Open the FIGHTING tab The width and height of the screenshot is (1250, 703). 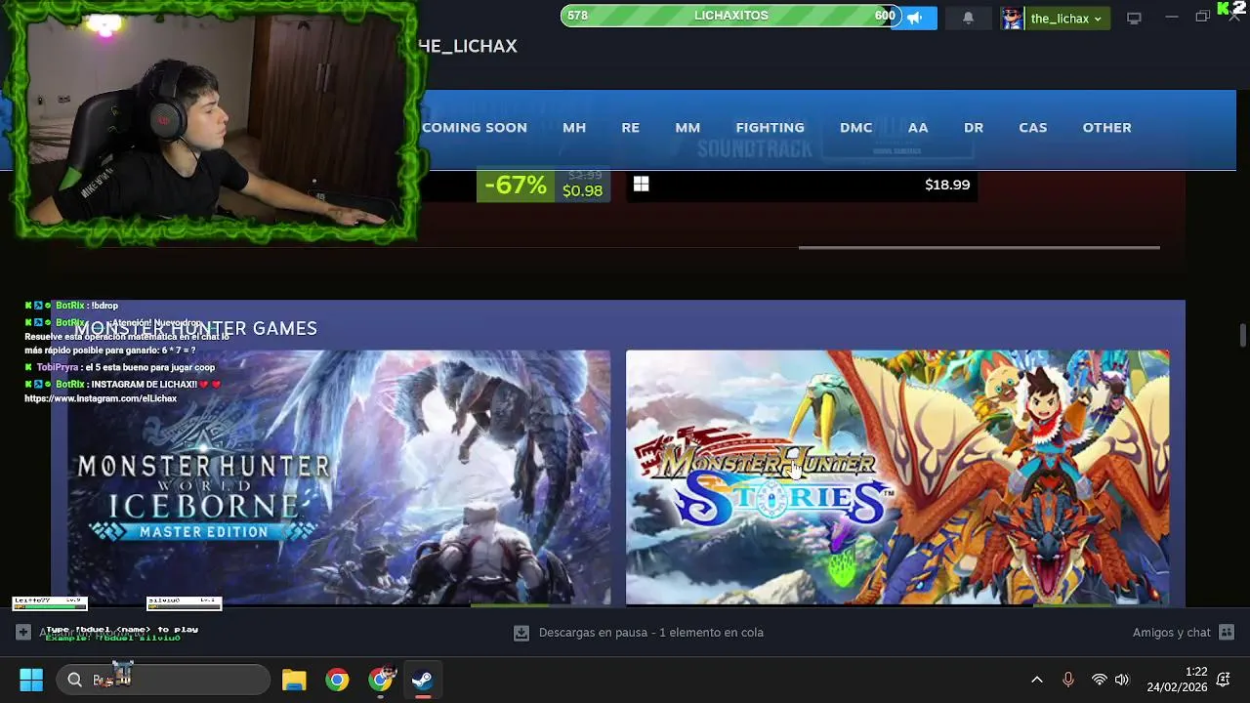[x=771, y=128]
